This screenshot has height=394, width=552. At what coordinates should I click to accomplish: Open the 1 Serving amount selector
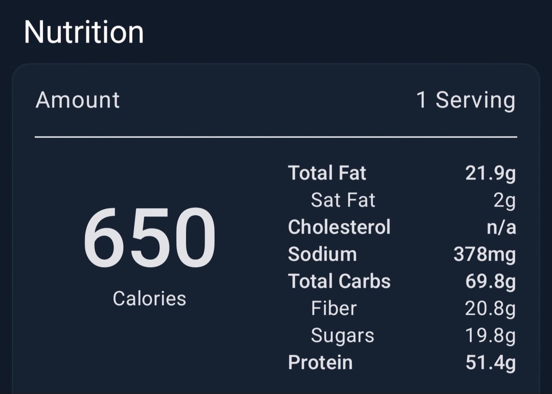(465, 100)
